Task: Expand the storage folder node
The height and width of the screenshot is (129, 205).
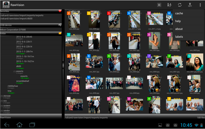Action: coord(2,96)
